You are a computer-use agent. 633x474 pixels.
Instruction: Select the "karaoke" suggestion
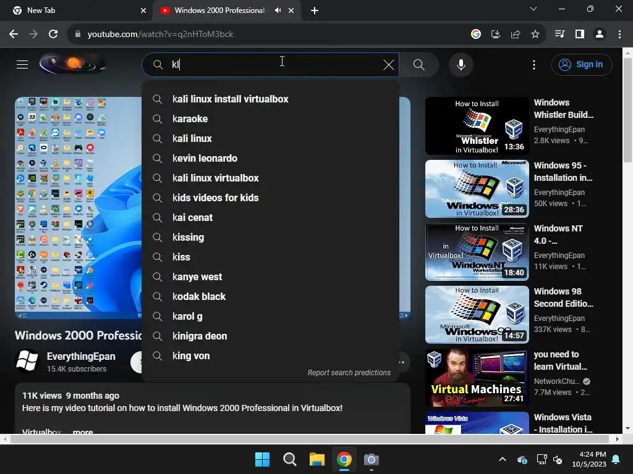(270, 119)
